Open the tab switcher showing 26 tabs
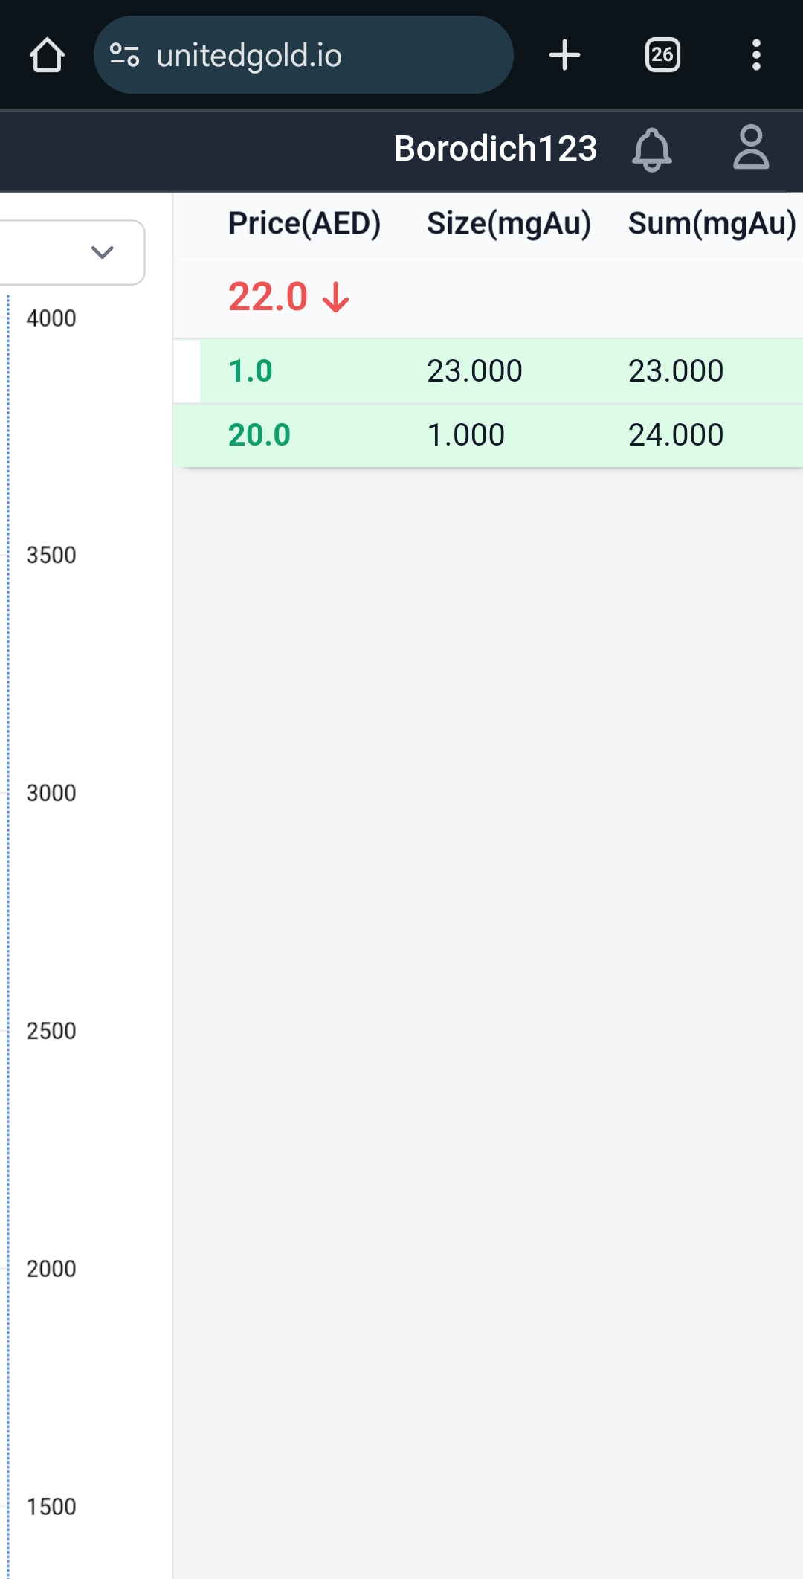 click(662, 55)
